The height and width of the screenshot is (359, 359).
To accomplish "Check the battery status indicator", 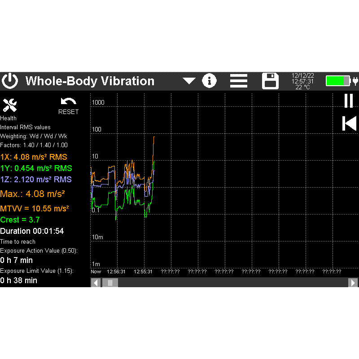I will tap(338, 81).
